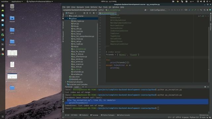Image resolution: width=212 pixels, height=119 pixels.
Task: Toggle the Structure tool window side tab
Action: [x=63, y=98]
